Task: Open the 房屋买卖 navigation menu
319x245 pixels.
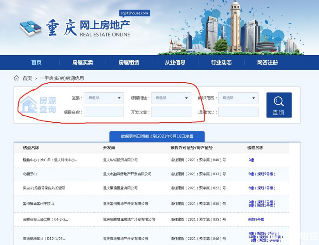Action: (x=83, y=62)
